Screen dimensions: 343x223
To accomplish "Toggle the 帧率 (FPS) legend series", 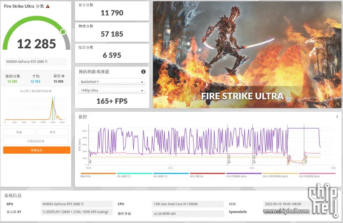I will tap(98, 175).
